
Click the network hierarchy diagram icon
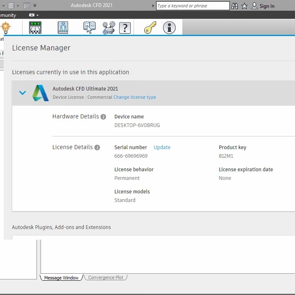tap(63, 28)
